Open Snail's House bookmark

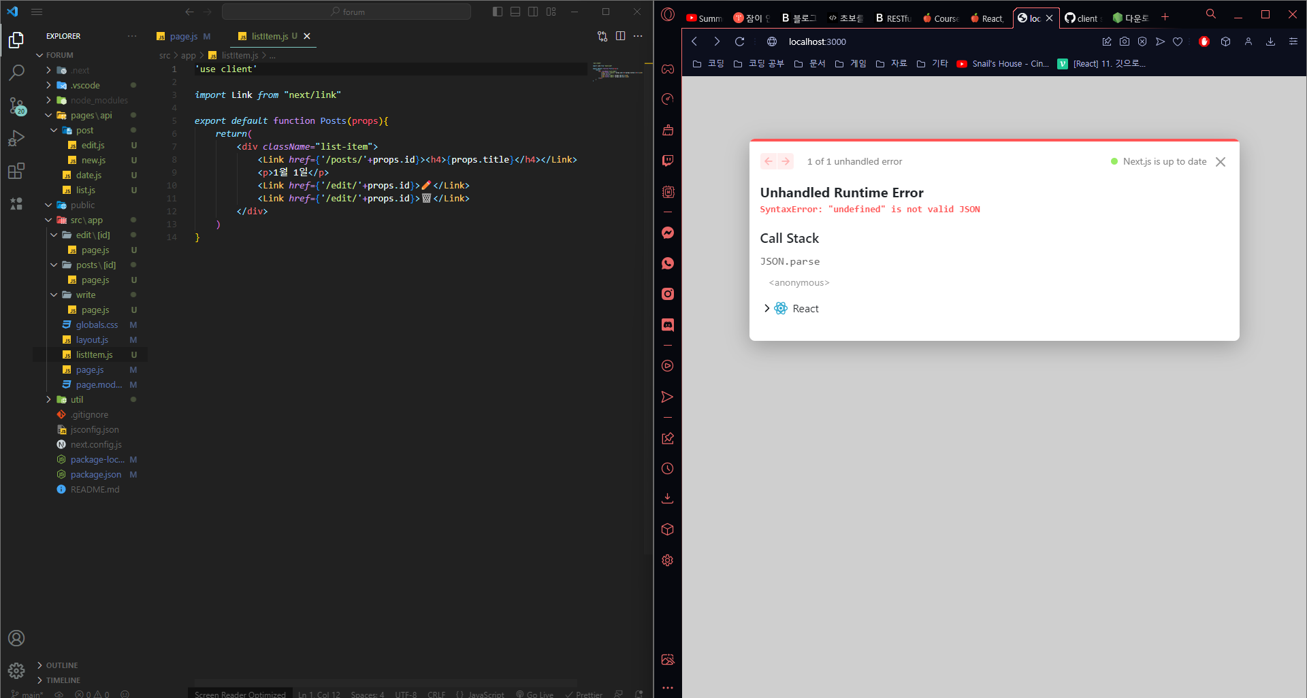(1003, 63)
